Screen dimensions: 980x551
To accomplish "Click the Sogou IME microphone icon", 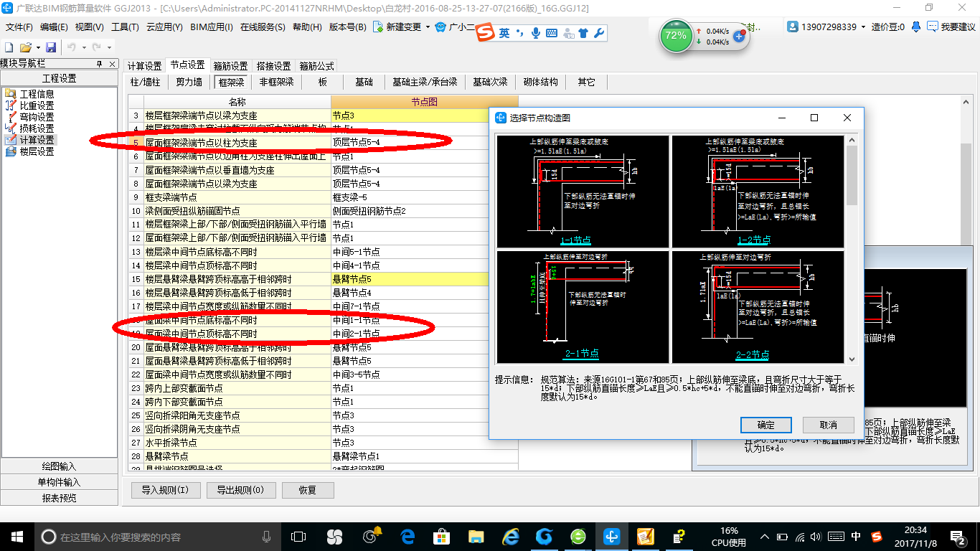I will click(535, 33).
